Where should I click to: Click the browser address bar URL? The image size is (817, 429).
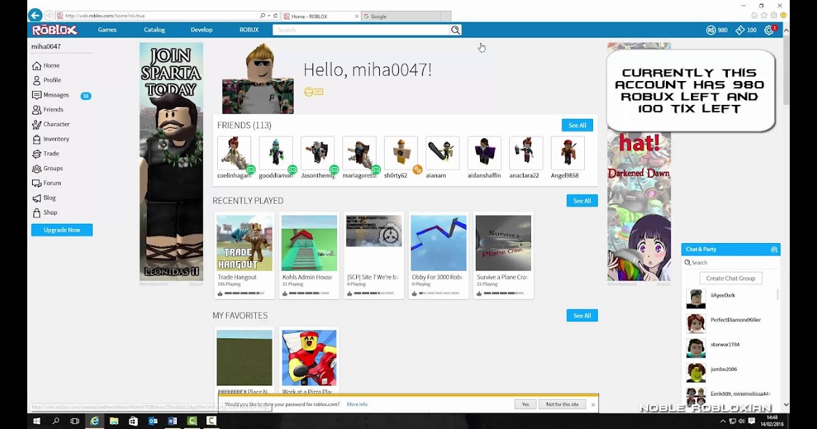pyautogui.click(x=157, y=16)
